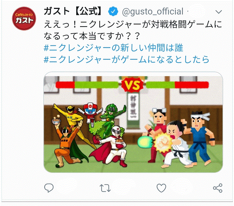The width and height of the screenshot is (234, 206).
Task: Open hashtag #ニクレンジャーがゲームになるとしたら
Action: click(x=126, y=59)
